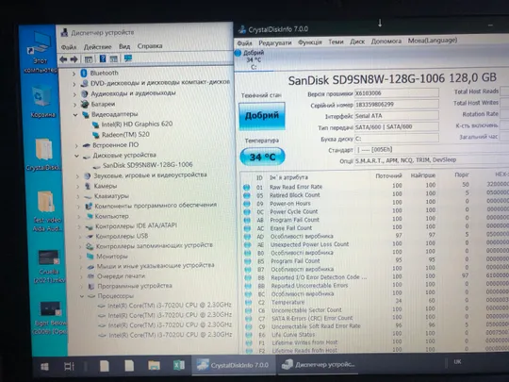
Task: Go back with Device Manager's back arrow
Action: coord(63,59)
